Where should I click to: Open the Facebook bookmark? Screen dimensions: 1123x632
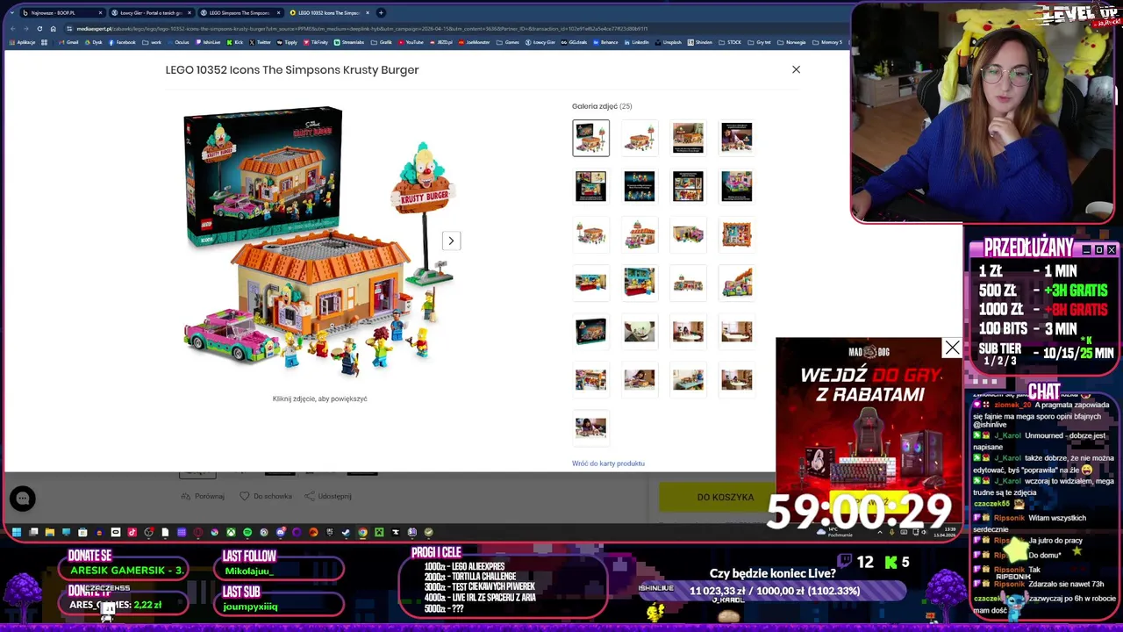122,42
